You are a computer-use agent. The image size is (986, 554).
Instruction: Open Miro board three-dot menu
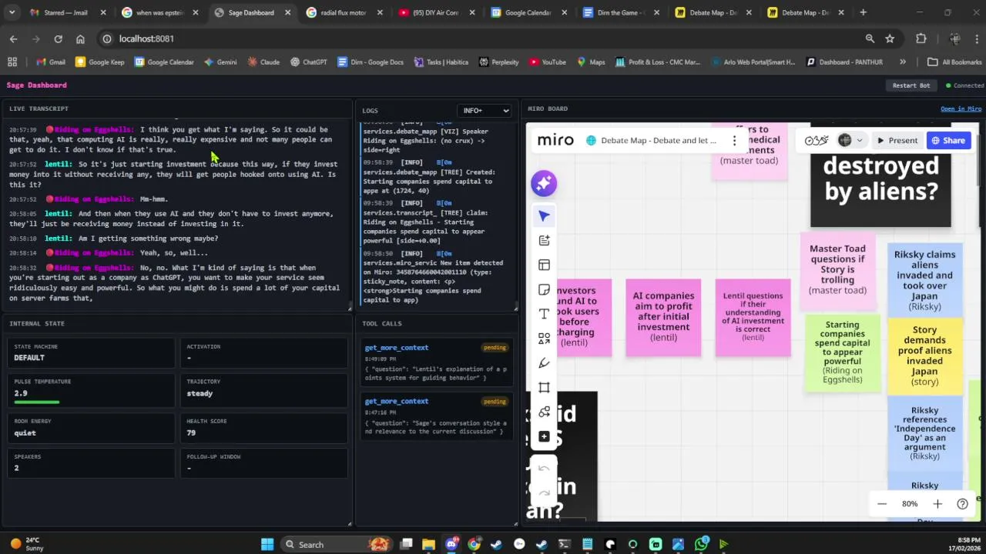734,140
